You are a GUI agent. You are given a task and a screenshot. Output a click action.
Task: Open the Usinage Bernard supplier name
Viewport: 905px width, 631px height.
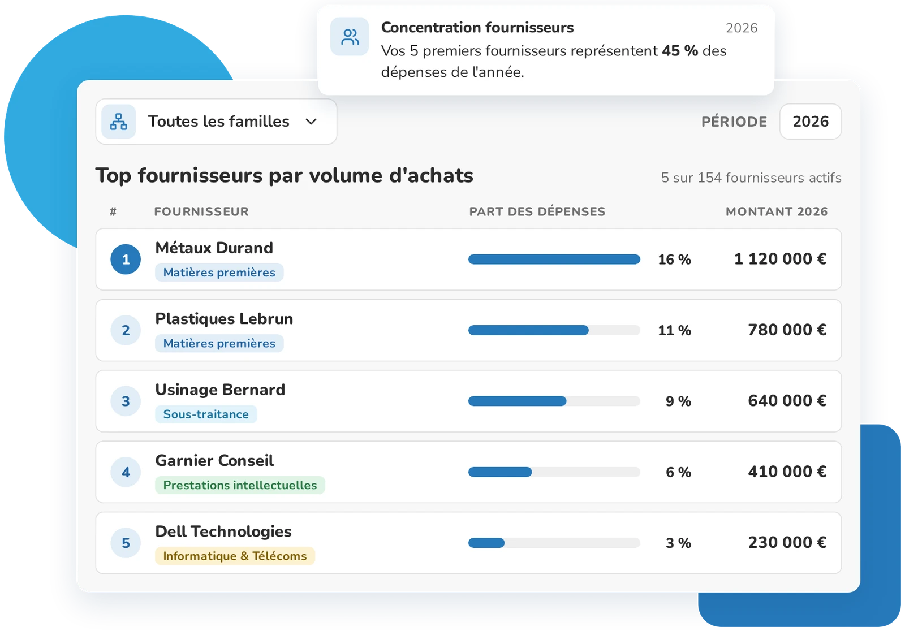(x=220, y=390)
